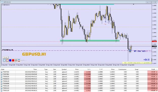The width and height of the screenshot is (158, 92).
Task: Click the 16 Sep 09:00 label on the time axis
Action: [64, 65]
